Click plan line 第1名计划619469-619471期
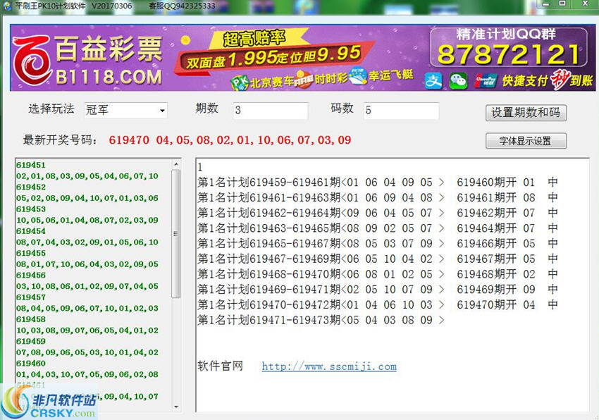This screenshot has width=599, height=420. pyautogui.click(x=378, y=290)
